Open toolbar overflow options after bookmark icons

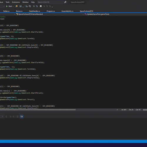52,7
